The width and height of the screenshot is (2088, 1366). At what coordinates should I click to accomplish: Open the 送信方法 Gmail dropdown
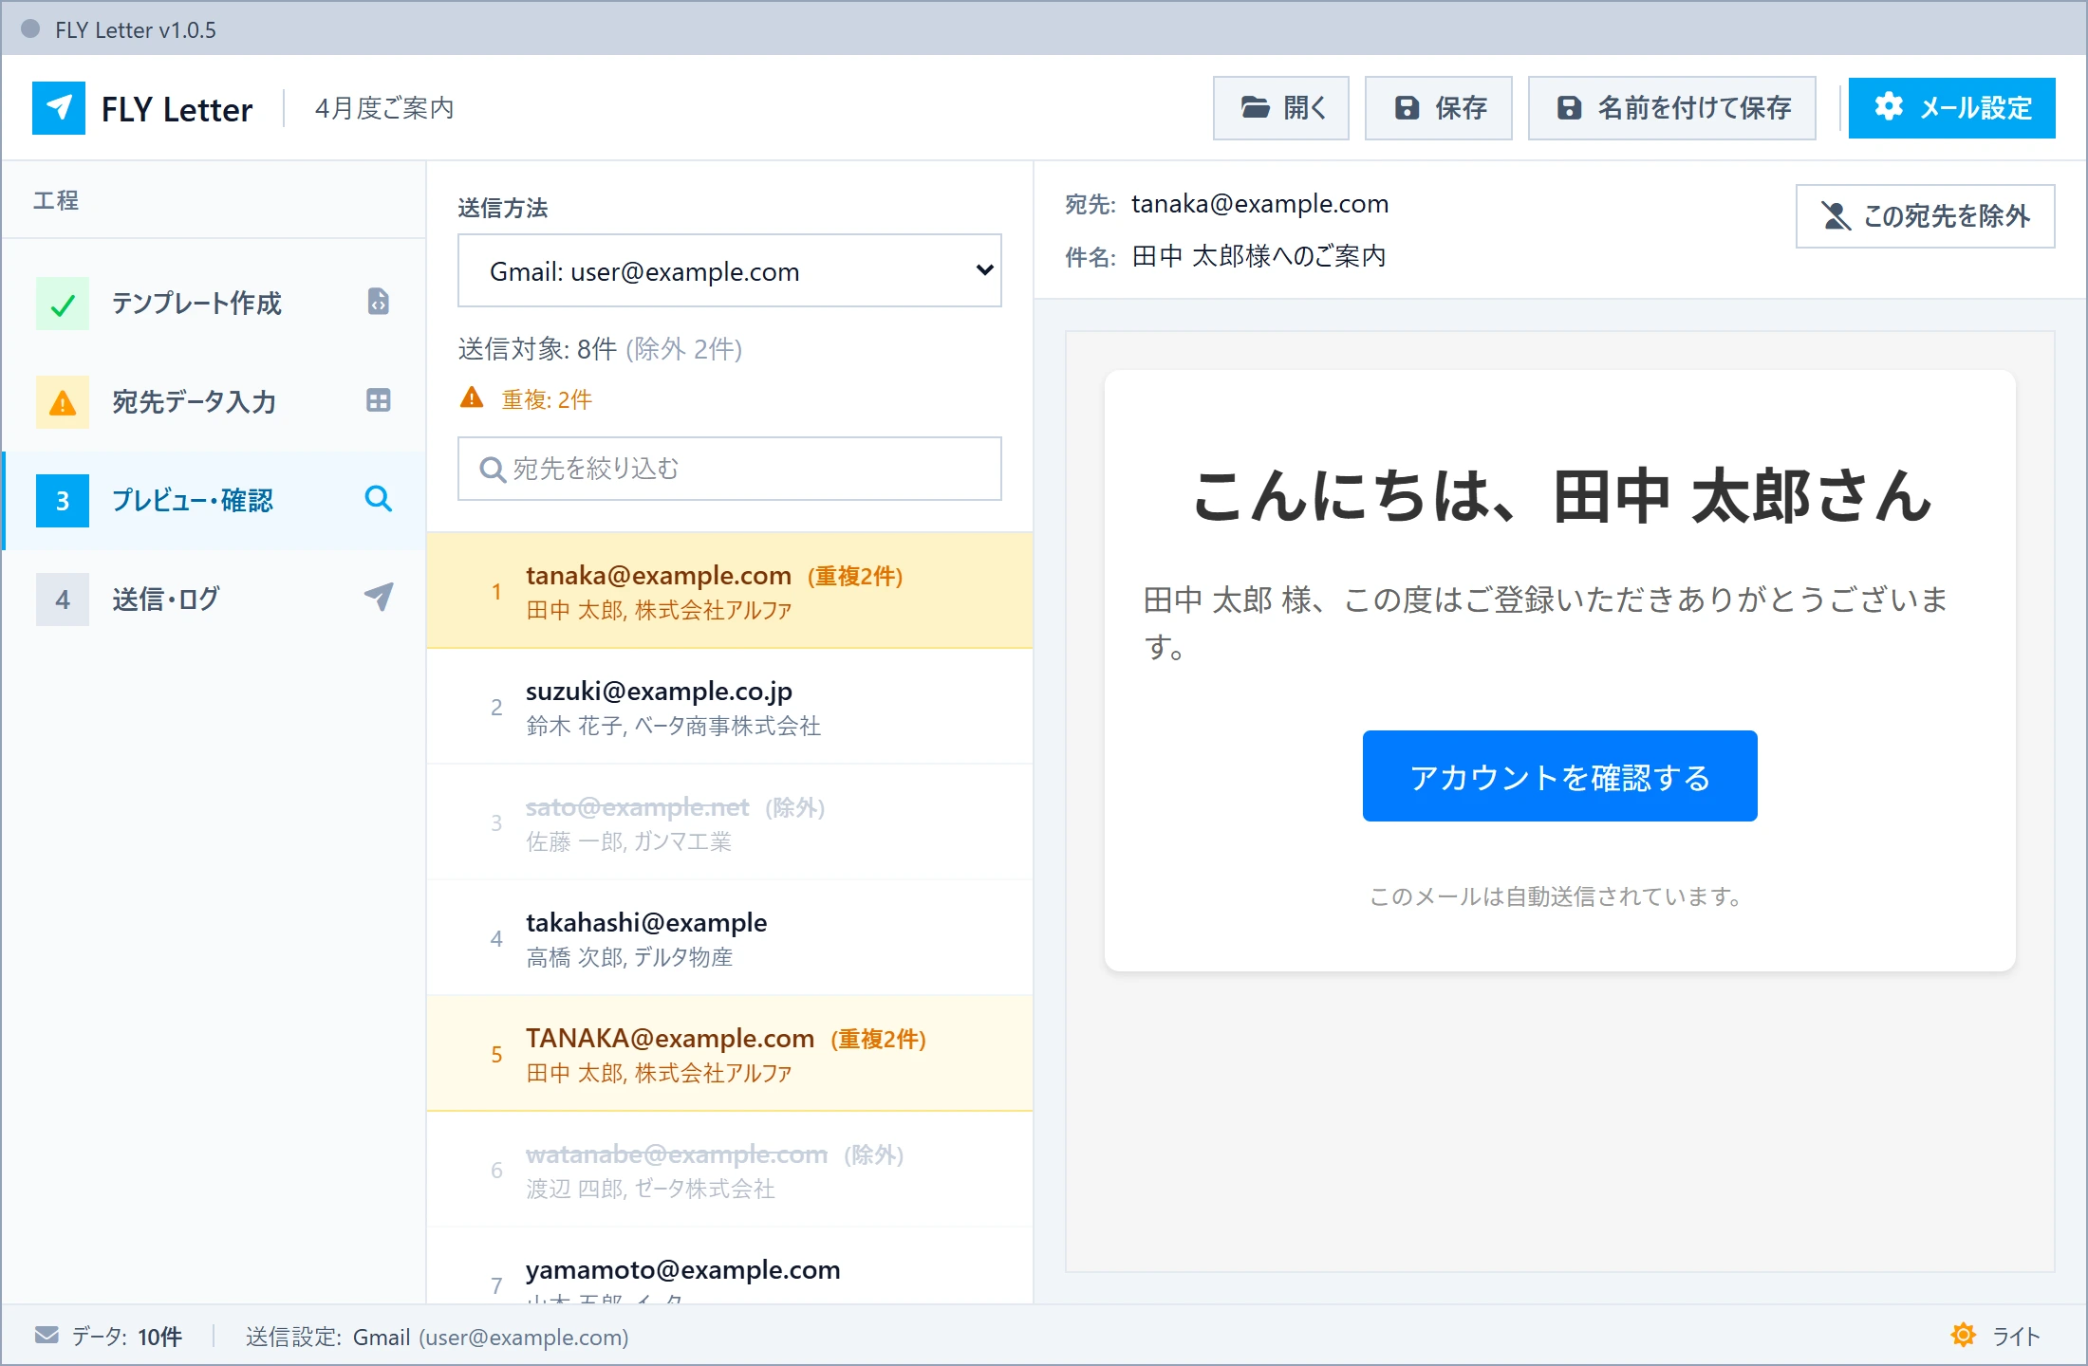point(730,271)
